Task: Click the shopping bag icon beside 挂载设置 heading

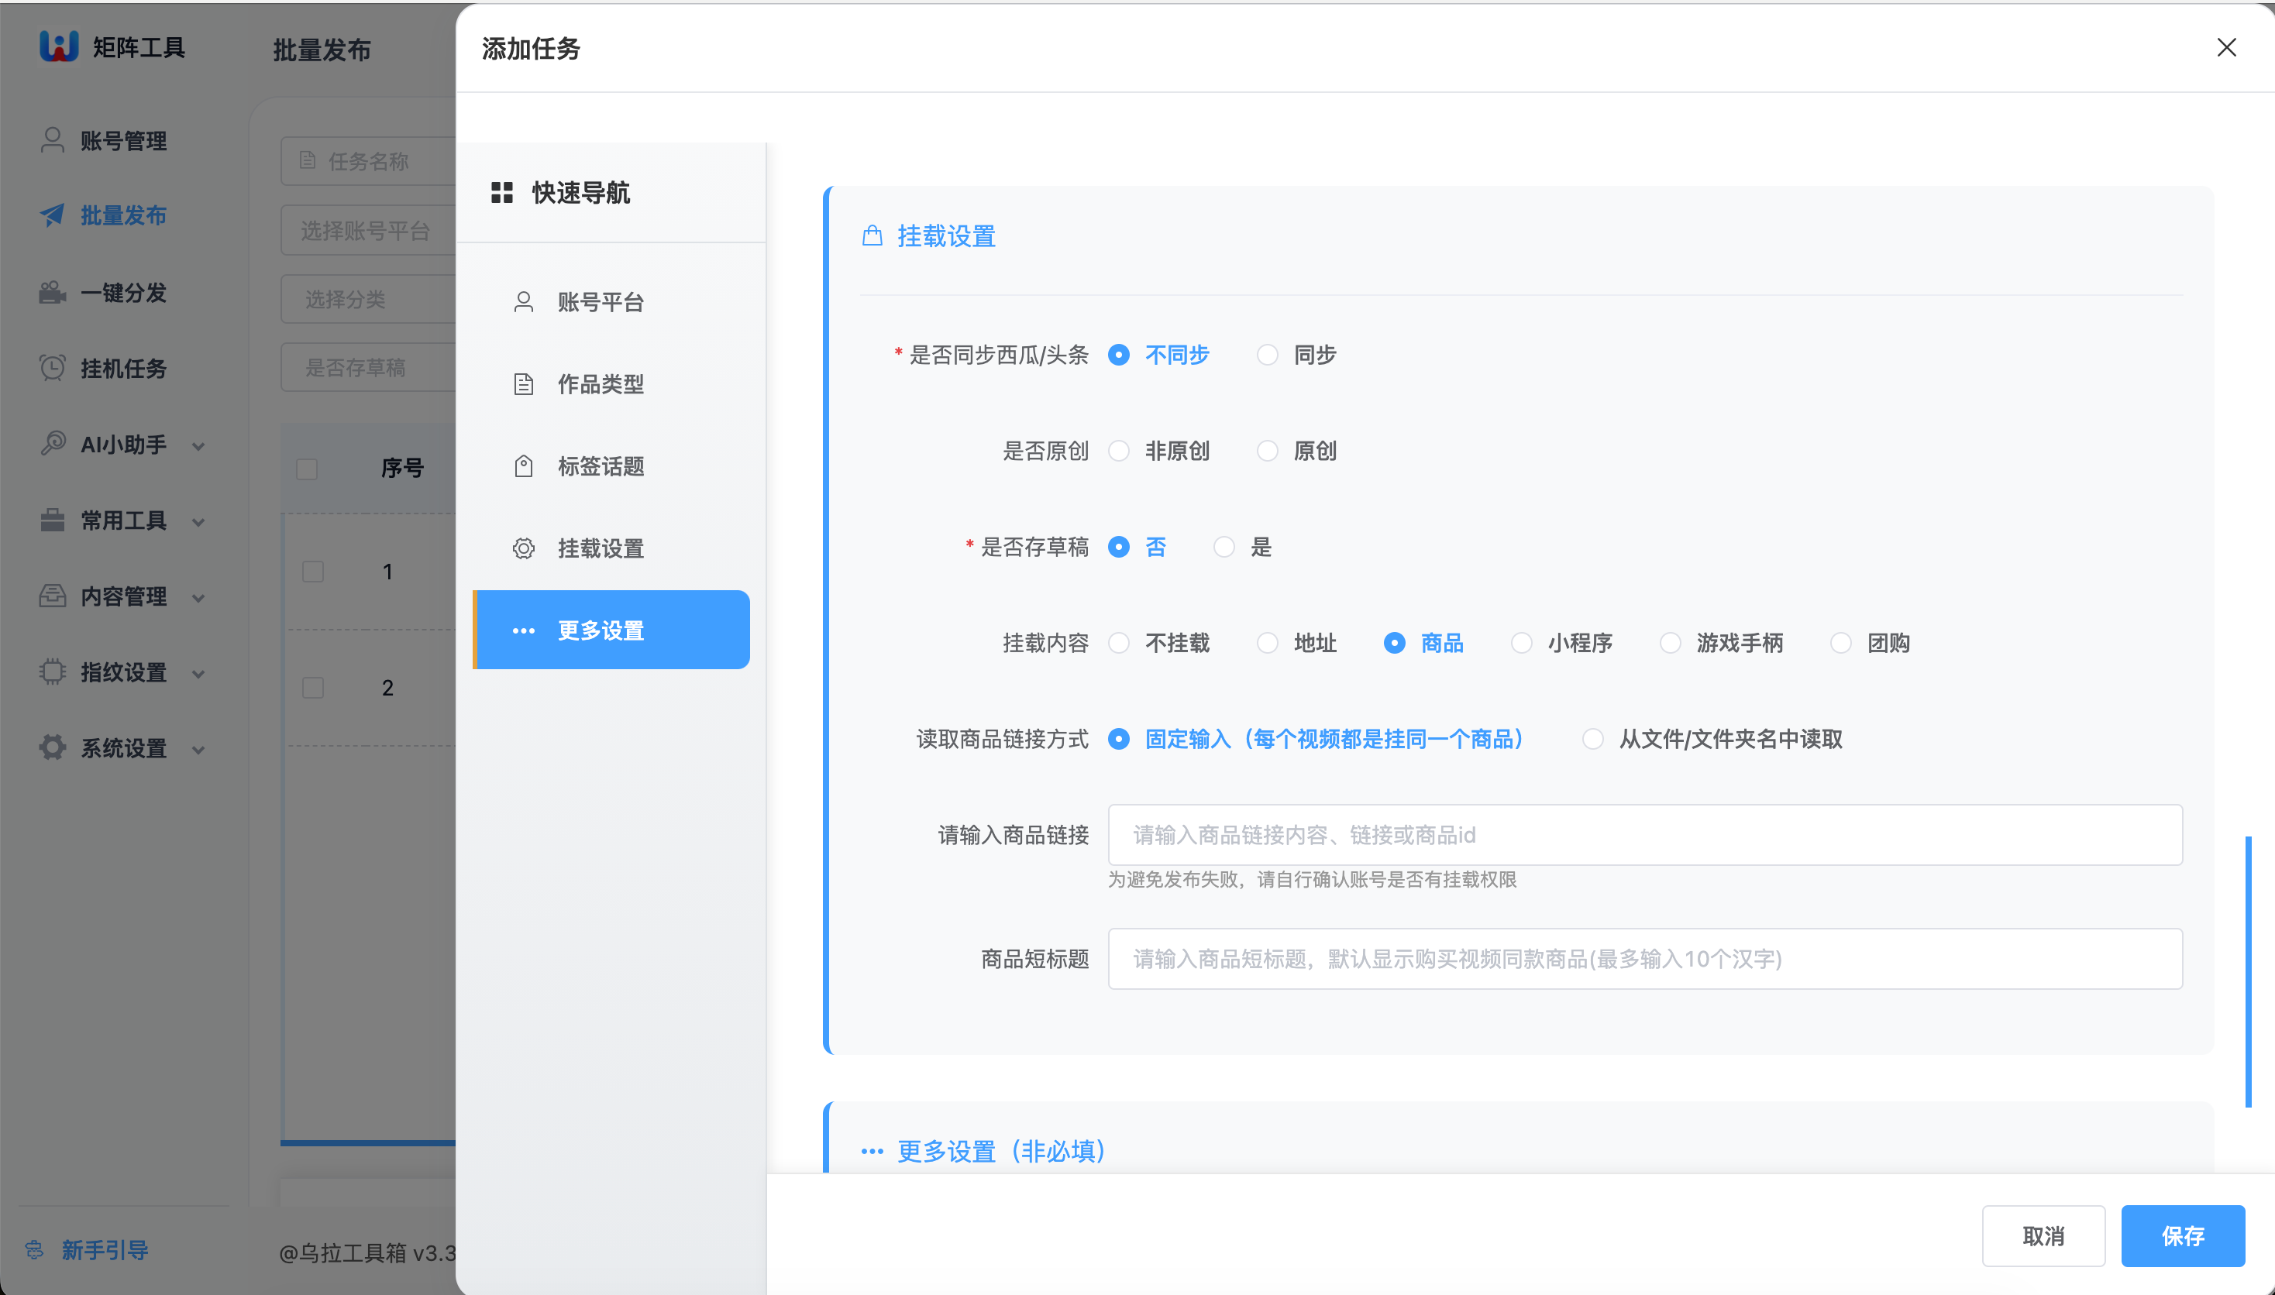Action: (x=872, y=235)
